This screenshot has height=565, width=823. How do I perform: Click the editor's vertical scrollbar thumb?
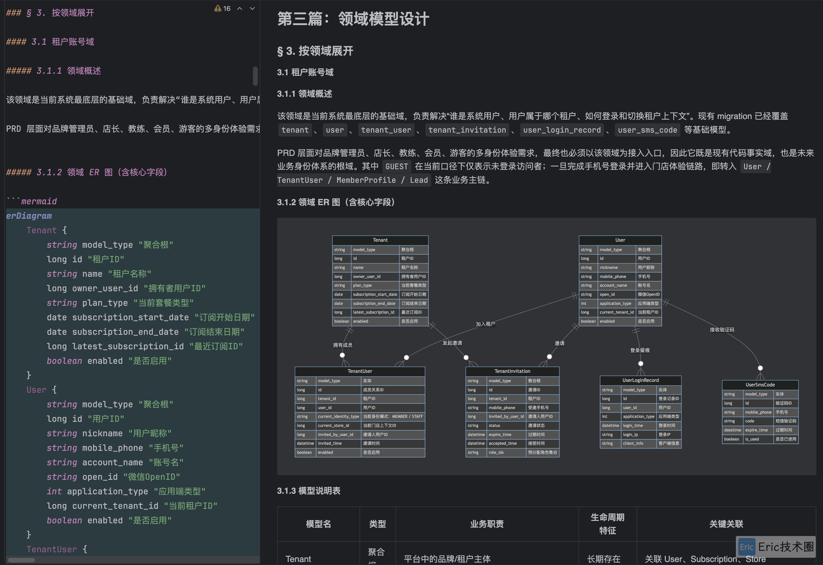pyautogui.click(x=255, y=76)
